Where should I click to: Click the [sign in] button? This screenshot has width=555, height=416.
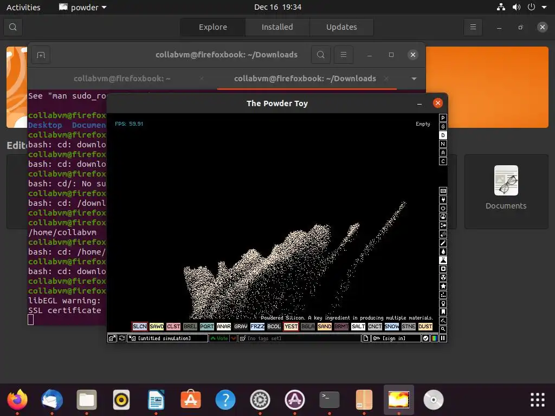click(396, 338)
